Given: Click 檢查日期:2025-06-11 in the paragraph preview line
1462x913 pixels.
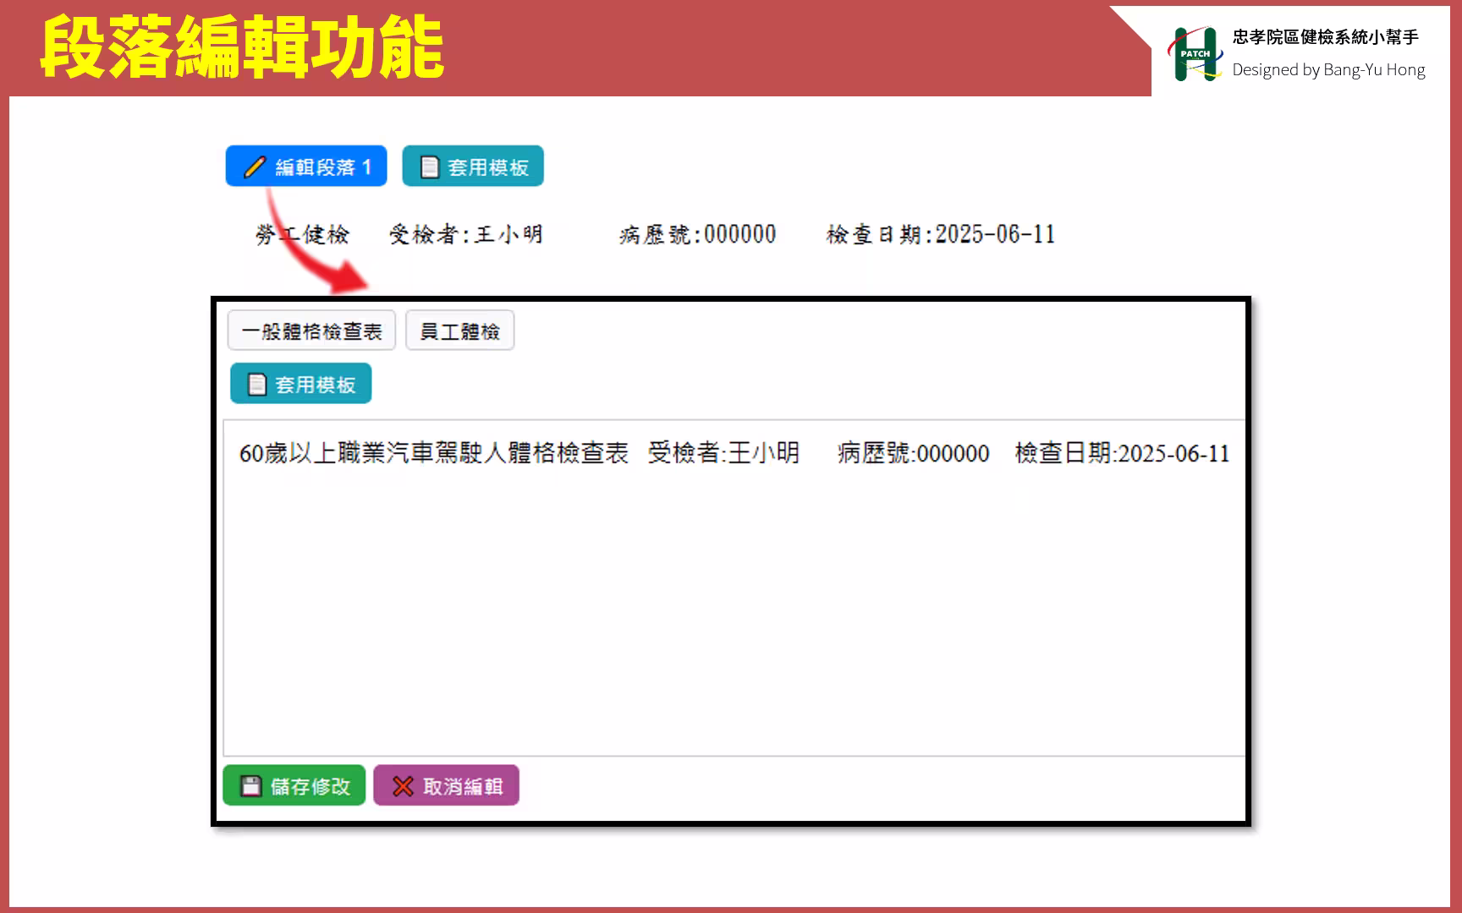Looking at the screenshot, I should point(941,234).
